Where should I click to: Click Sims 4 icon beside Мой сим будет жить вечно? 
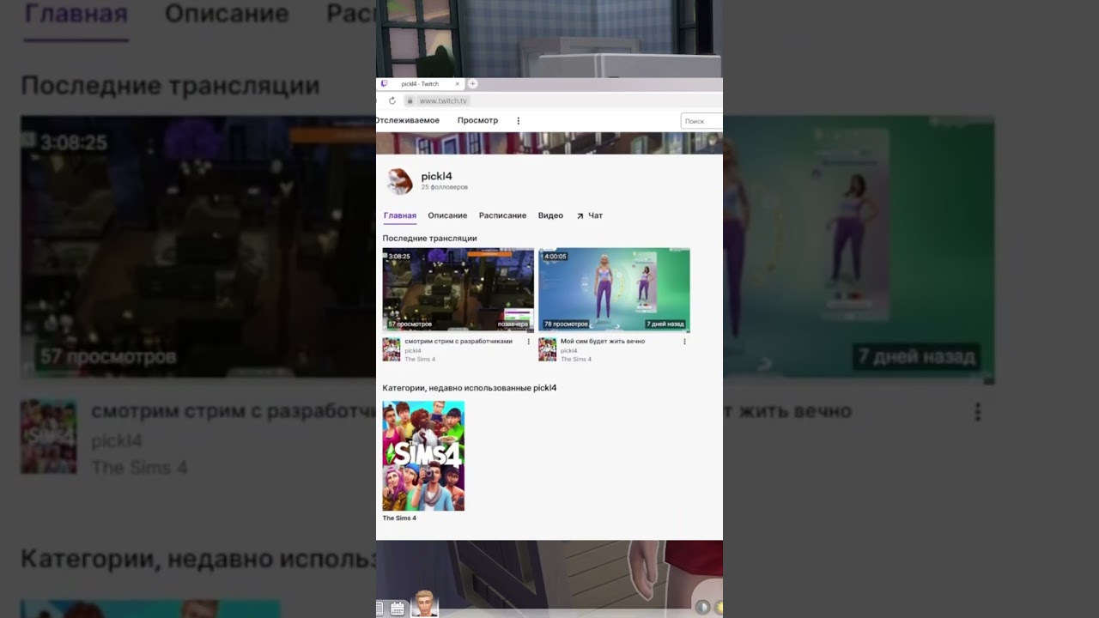coord(547,349)
